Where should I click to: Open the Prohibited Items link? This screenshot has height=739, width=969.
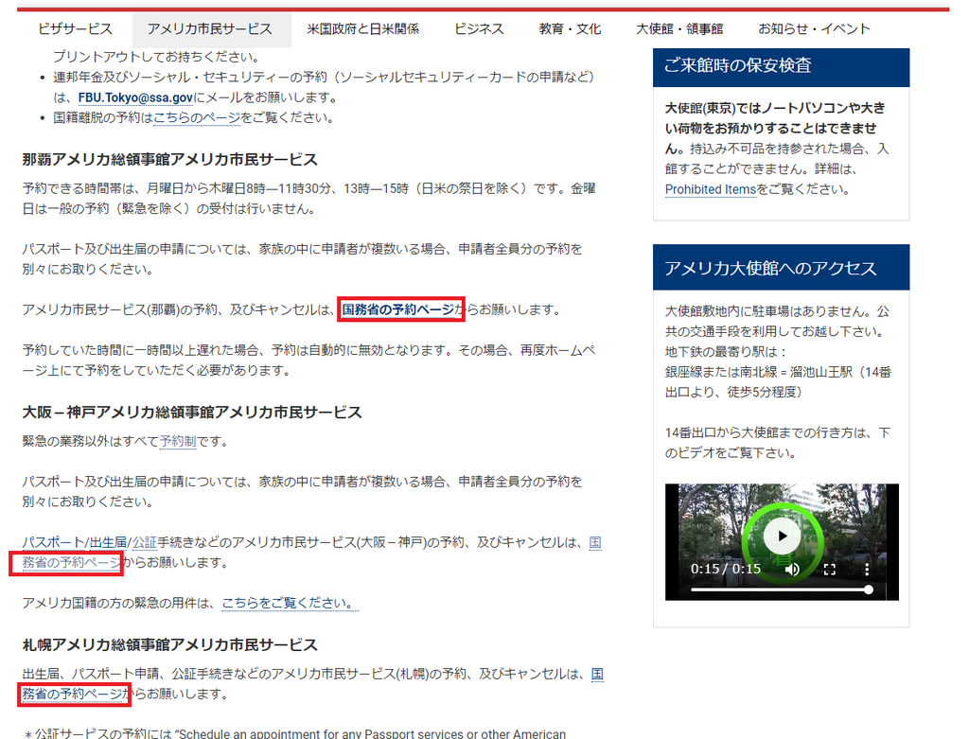[710, 189]
